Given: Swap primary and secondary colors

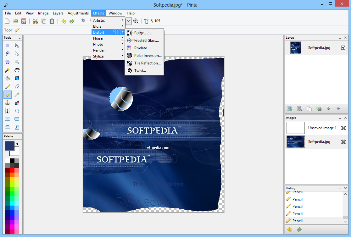Looking at the screenshot, I should click(x=17, y=144).
